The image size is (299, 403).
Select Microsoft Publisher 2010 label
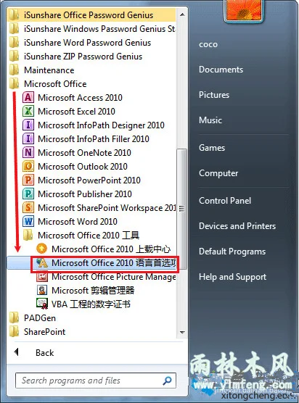click(x=85, y=194)
